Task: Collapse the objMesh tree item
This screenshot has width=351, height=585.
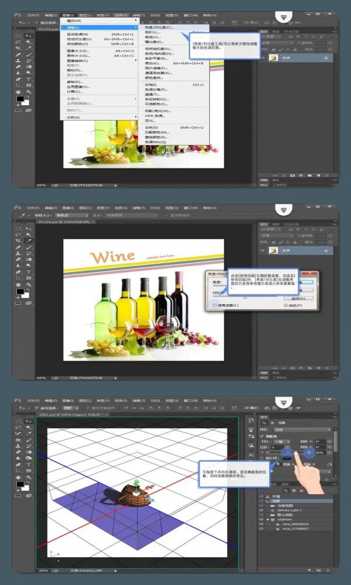Action: coord(268,519)
